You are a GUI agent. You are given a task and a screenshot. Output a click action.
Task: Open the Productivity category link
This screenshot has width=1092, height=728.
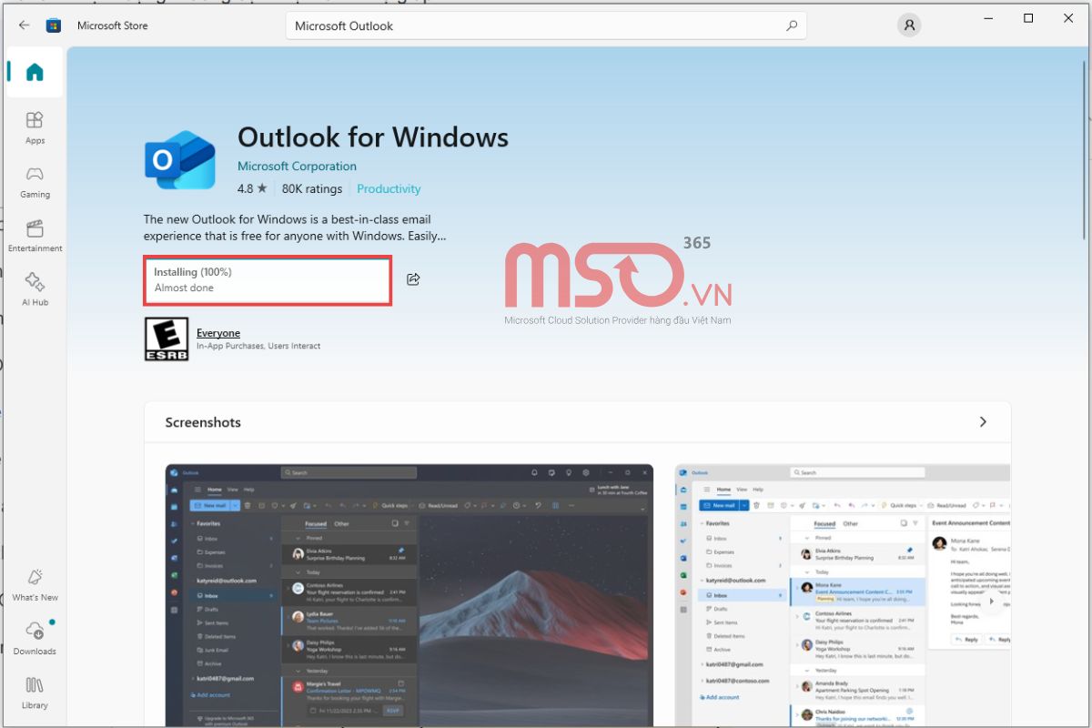pyautogui.click(x=389, y=189)
